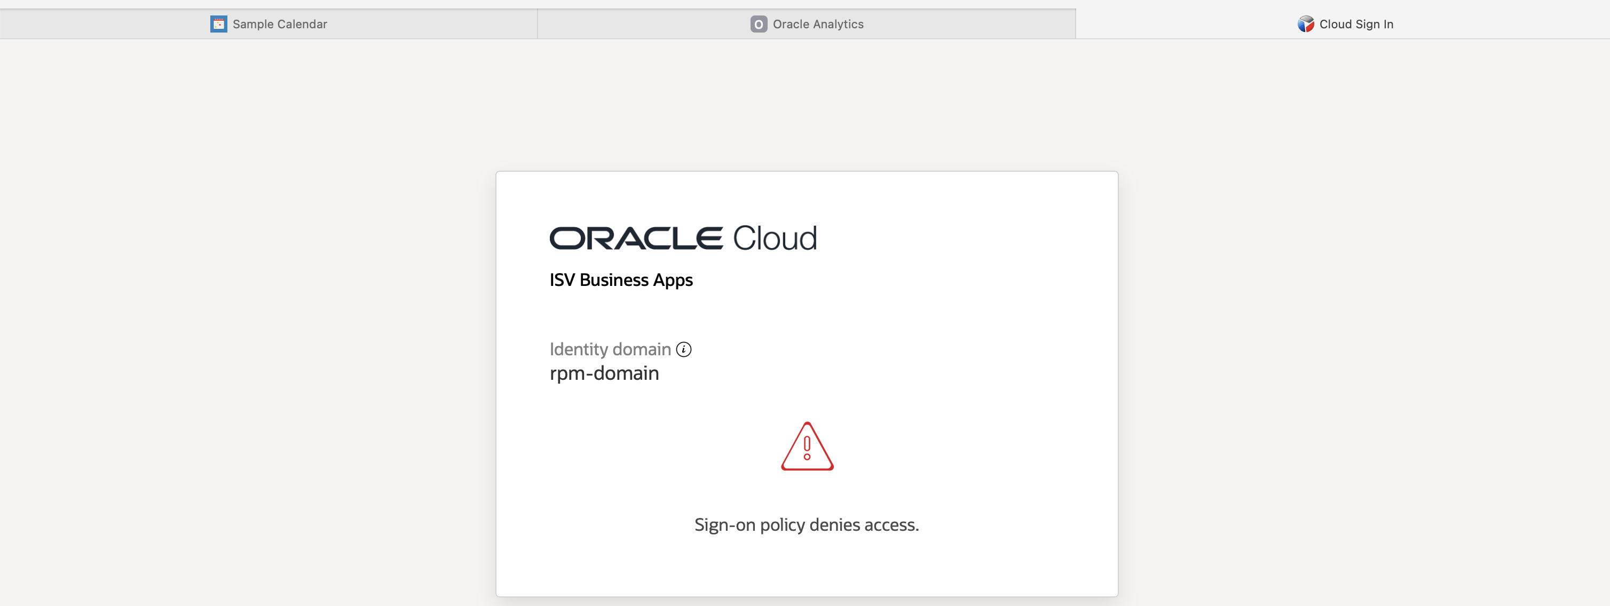Click the word Identity in the domain label

578,349
